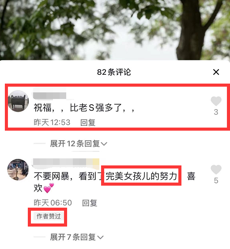
Task: Click chevron next to 展开12条回复
Action: [x=104, y=144]
